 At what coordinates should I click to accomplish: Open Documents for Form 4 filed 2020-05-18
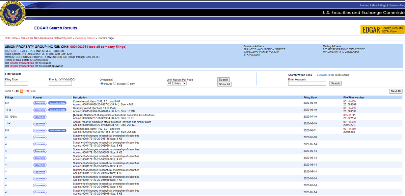click(x=40, y=137)
